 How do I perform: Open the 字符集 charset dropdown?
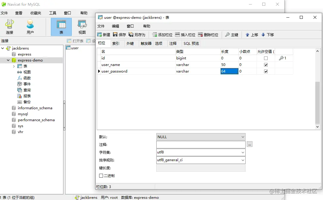pyautogui.click(x=243, y=153)
